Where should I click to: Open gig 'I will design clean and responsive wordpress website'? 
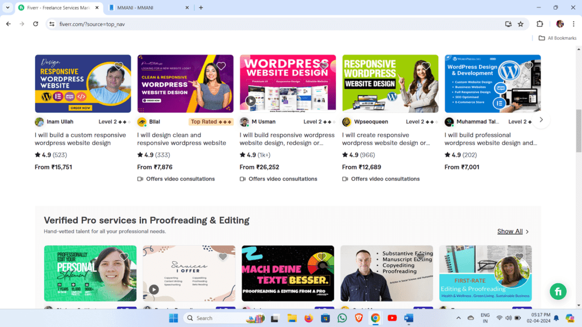click(182, 139)
